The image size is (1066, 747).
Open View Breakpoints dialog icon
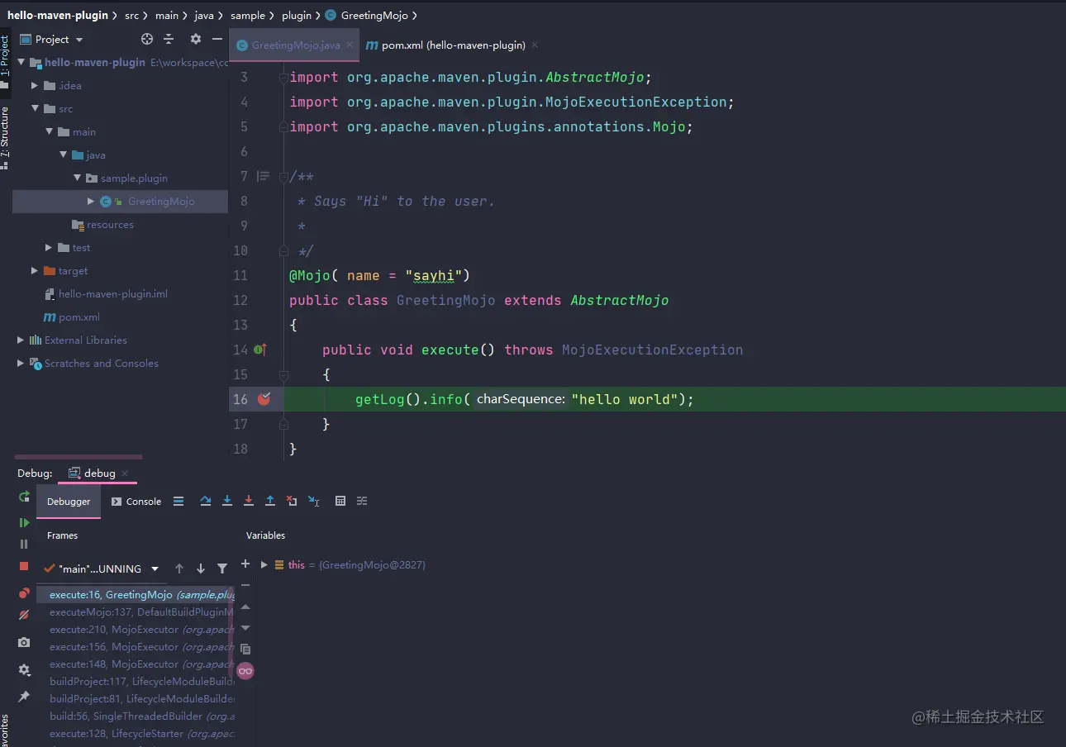[24, 593]
